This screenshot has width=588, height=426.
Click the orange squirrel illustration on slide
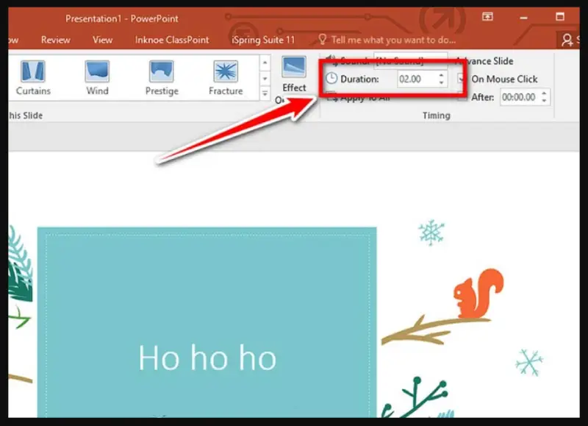pos(478,293)
